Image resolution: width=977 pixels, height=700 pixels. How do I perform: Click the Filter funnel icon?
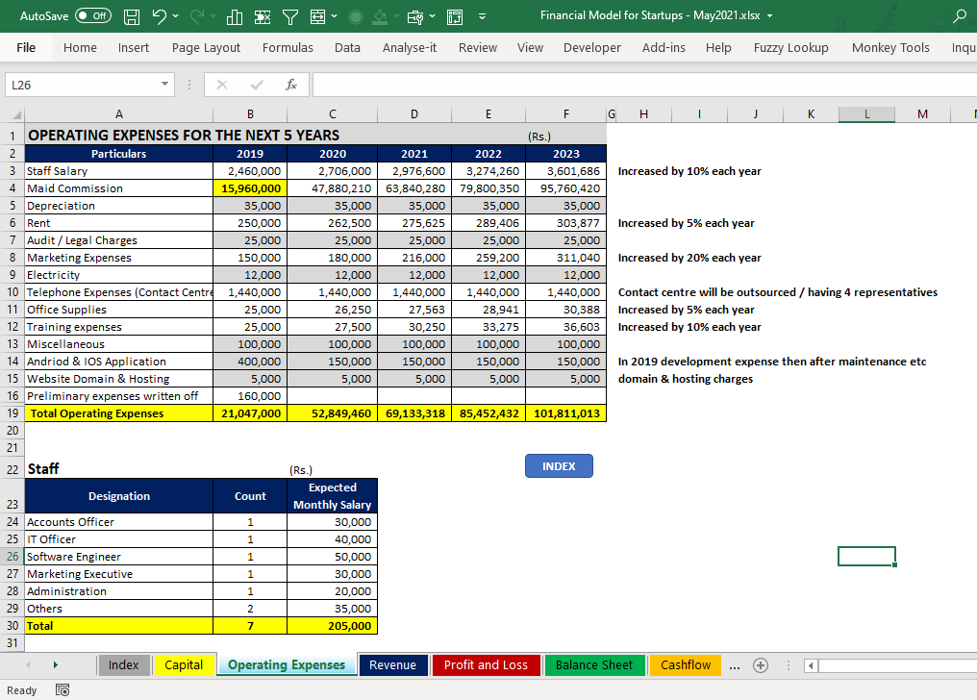click(290, 16)
